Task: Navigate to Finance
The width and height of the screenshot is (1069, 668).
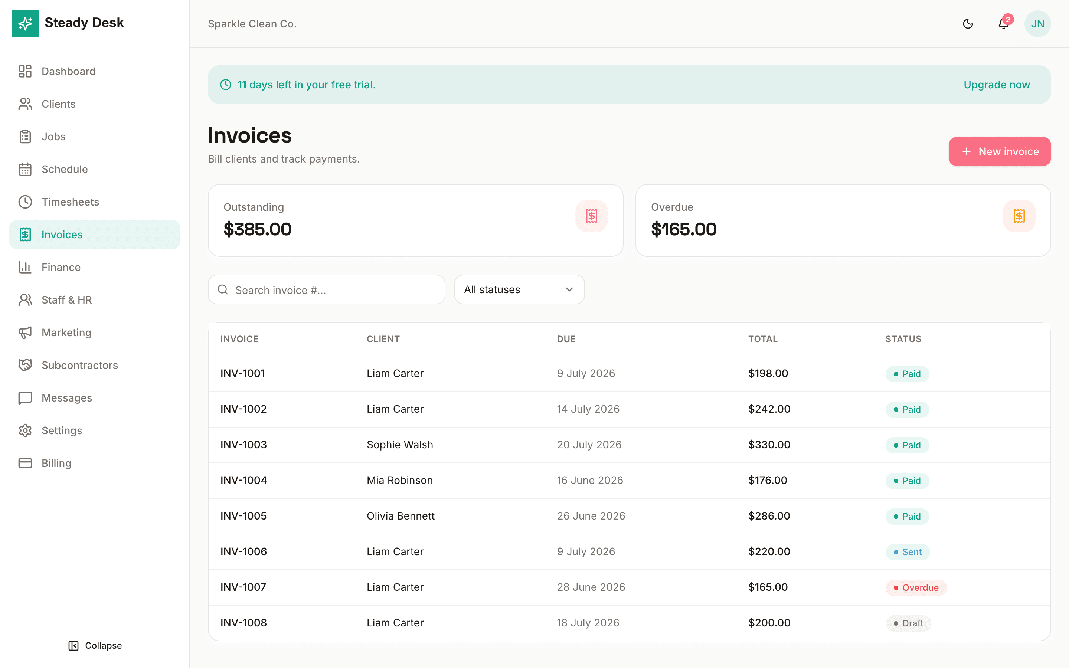Action: pyautogui.click(x=95, y=267)
